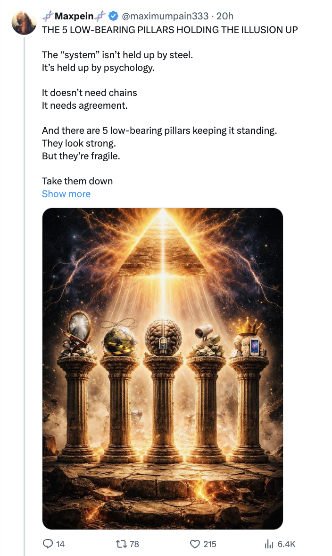Open the view analytics bar-chart icon
Screen dimensions: 332x556
[270, 544]
